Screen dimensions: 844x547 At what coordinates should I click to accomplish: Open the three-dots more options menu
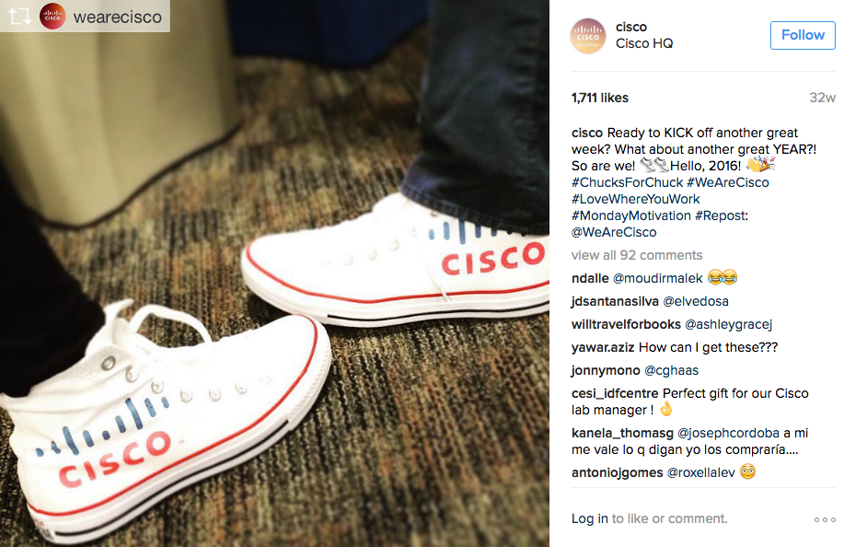tap(825, 519)
